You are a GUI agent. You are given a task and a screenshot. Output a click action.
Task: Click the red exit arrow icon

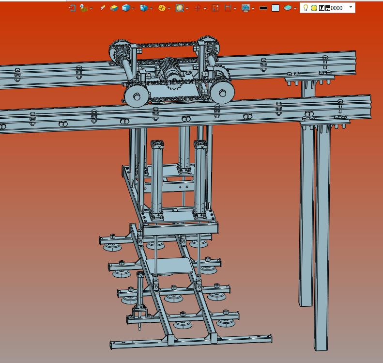(x=72, y=8)
